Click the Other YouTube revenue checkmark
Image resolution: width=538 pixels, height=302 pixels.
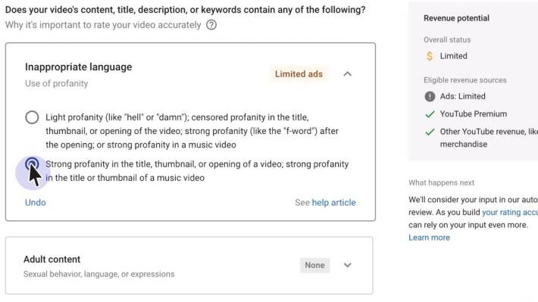click(430, 132)
